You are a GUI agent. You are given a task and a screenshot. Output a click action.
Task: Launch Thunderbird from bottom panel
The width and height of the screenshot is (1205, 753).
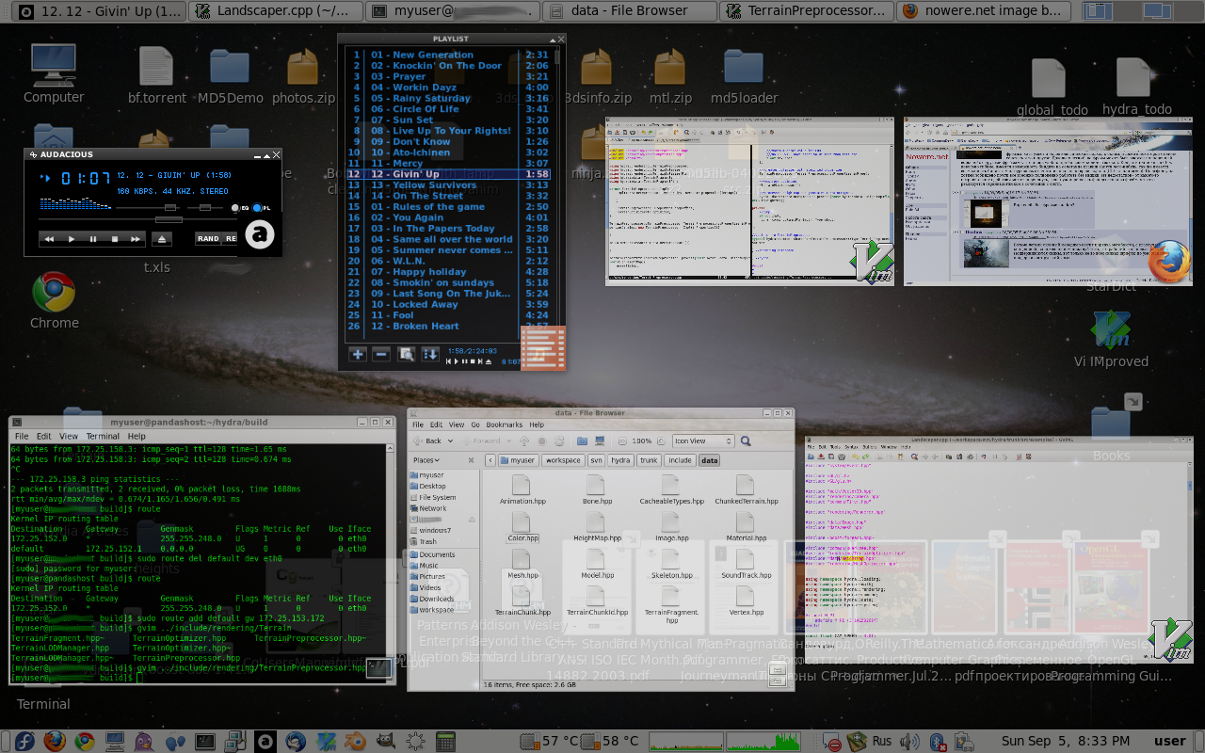[296, 742]
